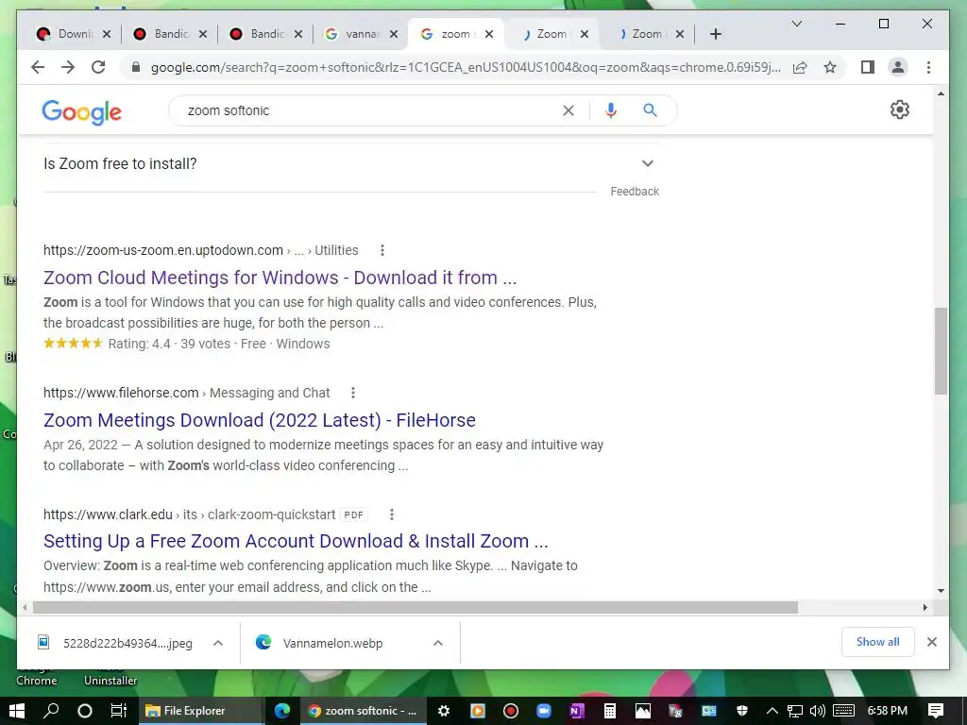Show hidden system tray icons
Viewport: 967px width, 725px height.
(772, 711)
